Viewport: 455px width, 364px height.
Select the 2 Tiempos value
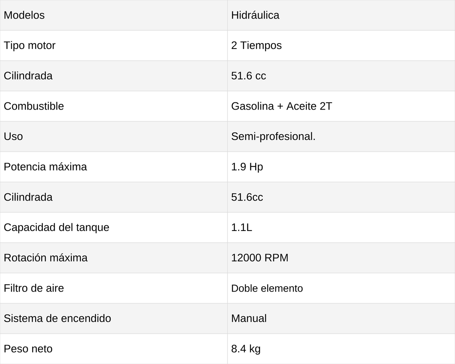click(256, 45)
